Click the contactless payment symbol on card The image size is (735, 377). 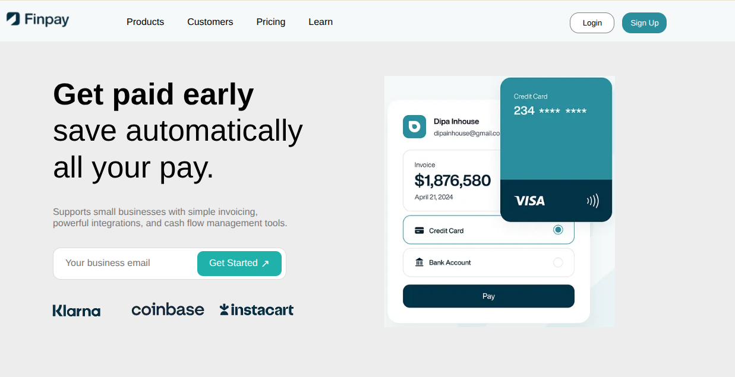pos(592,201)
